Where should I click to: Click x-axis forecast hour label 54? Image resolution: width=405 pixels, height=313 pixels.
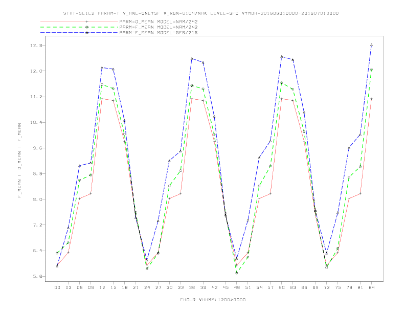coord(259,287)
